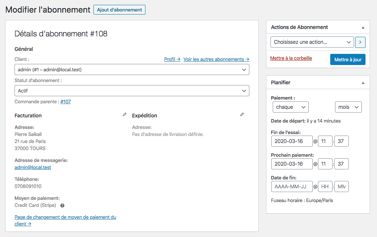Open the Statut d'abonnement dropdown
Viewport: 377px width, 237px height.
(x=132, y=90)
